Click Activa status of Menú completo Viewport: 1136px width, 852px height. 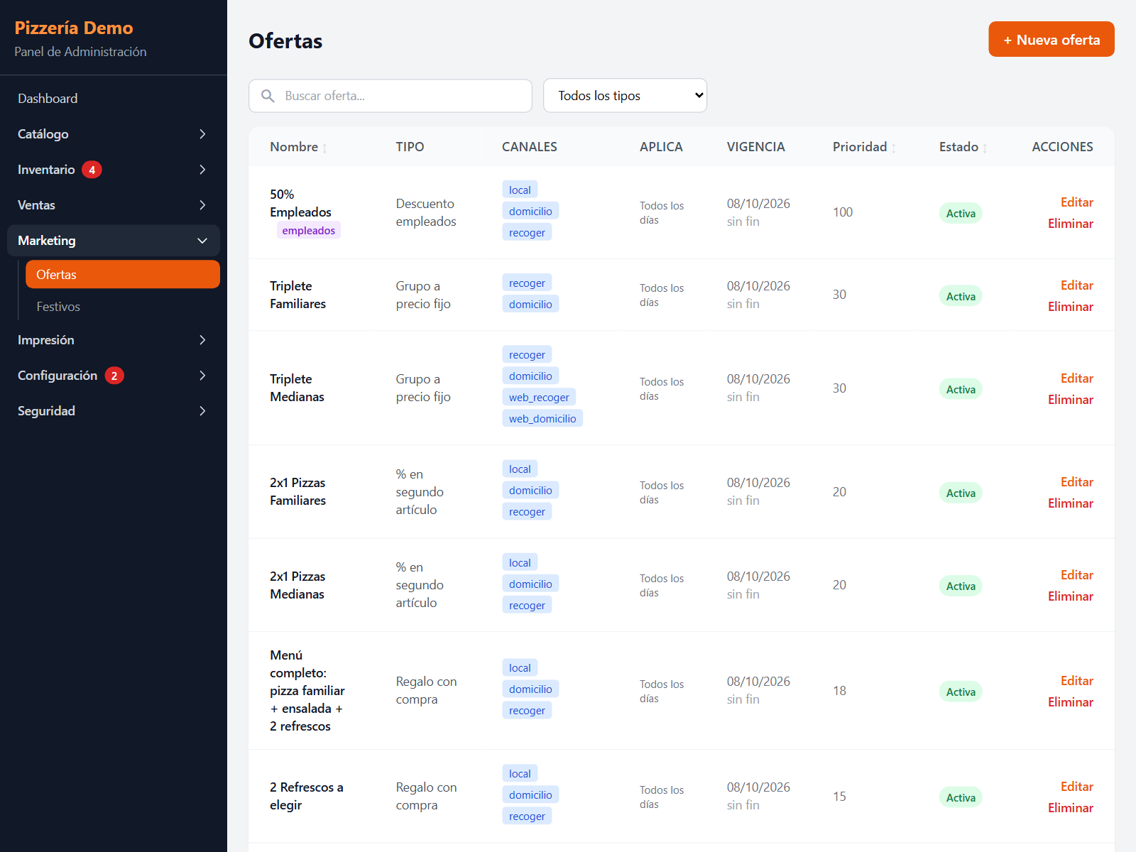(961, 692)
